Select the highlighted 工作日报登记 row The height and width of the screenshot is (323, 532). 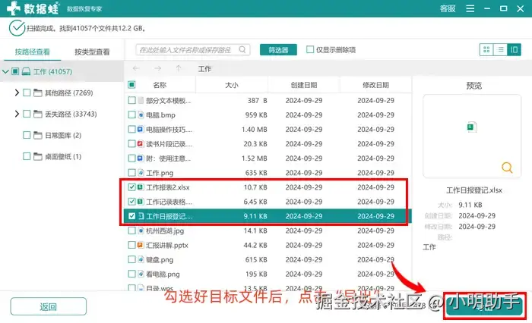click(268, 216)
